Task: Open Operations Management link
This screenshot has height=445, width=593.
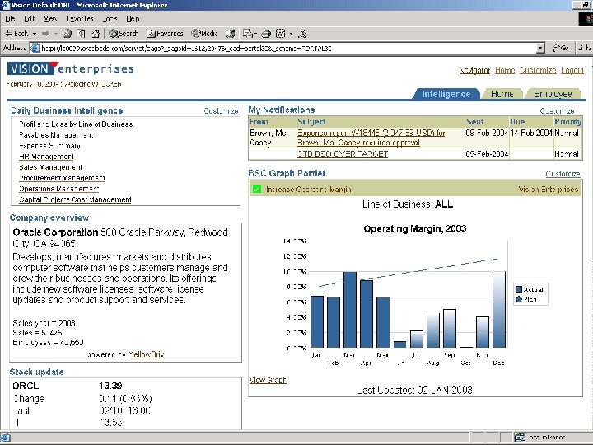Action: [x=59, y=189]
